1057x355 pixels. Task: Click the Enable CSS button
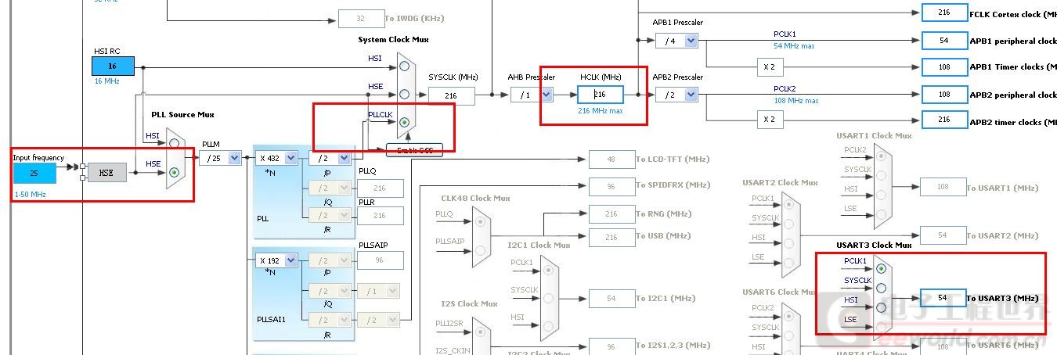(414, 149)
